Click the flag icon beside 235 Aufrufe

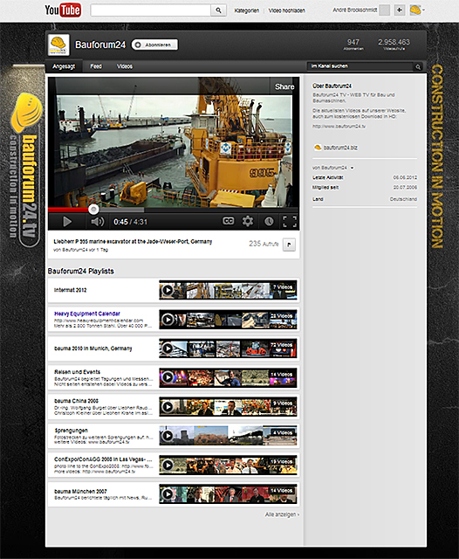[x=289, y=245]
